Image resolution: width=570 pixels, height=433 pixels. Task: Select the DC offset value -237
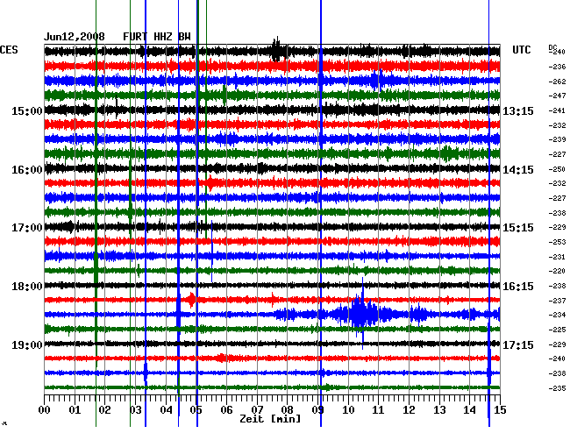[557, 301]
